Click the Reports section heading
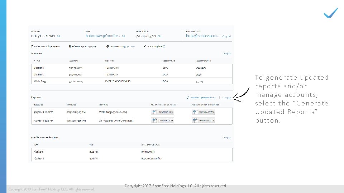 coord(36,97)
